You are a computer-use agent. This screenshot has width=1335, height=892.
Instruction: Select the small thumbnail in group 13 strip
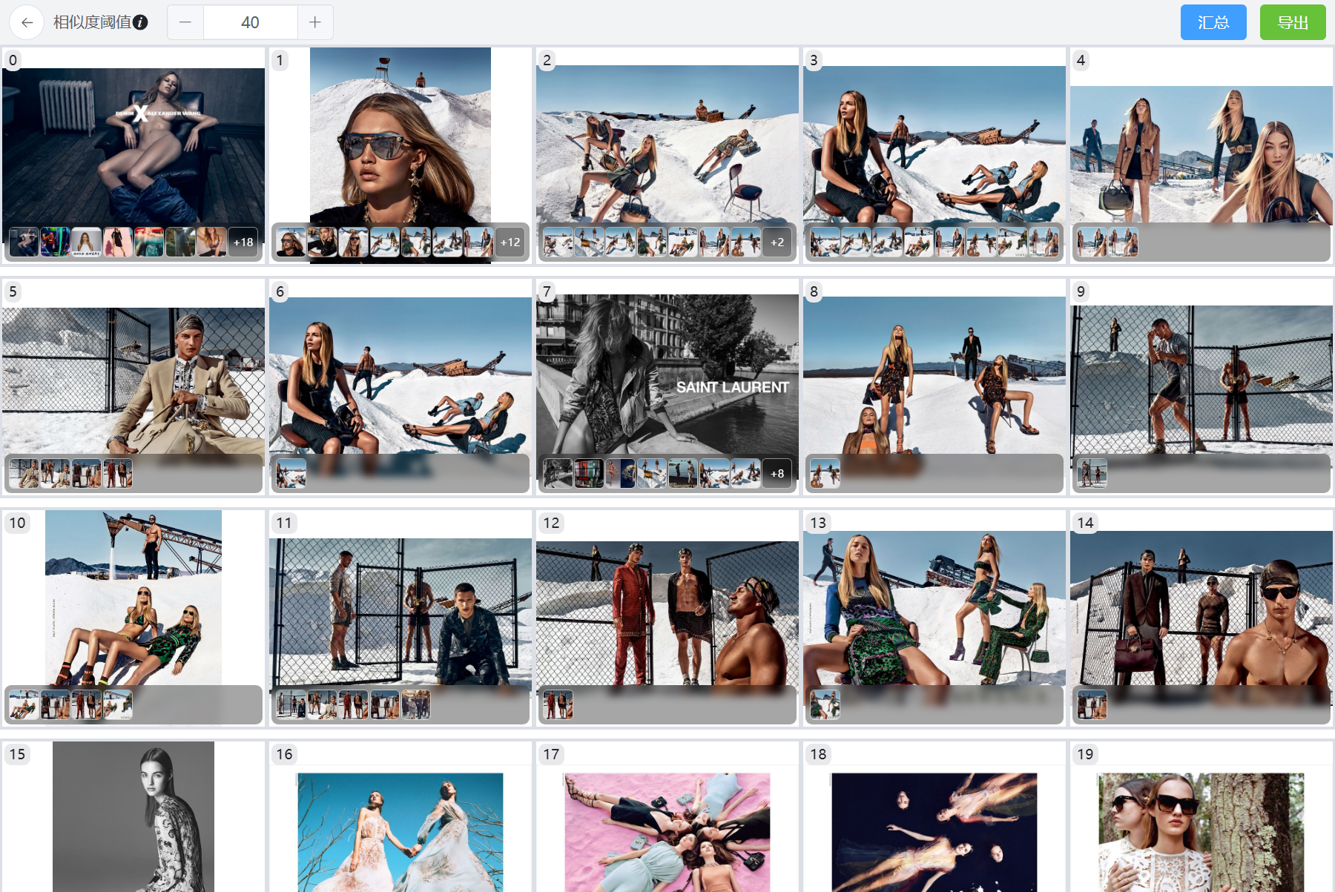pos(825,704)
